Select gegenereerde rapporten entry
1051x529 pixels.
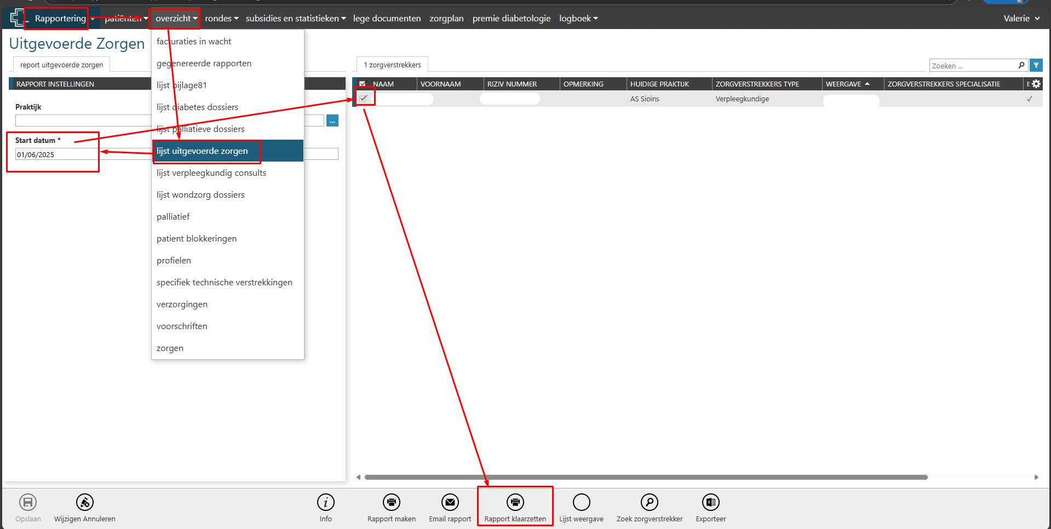click(x=227, y=64)
